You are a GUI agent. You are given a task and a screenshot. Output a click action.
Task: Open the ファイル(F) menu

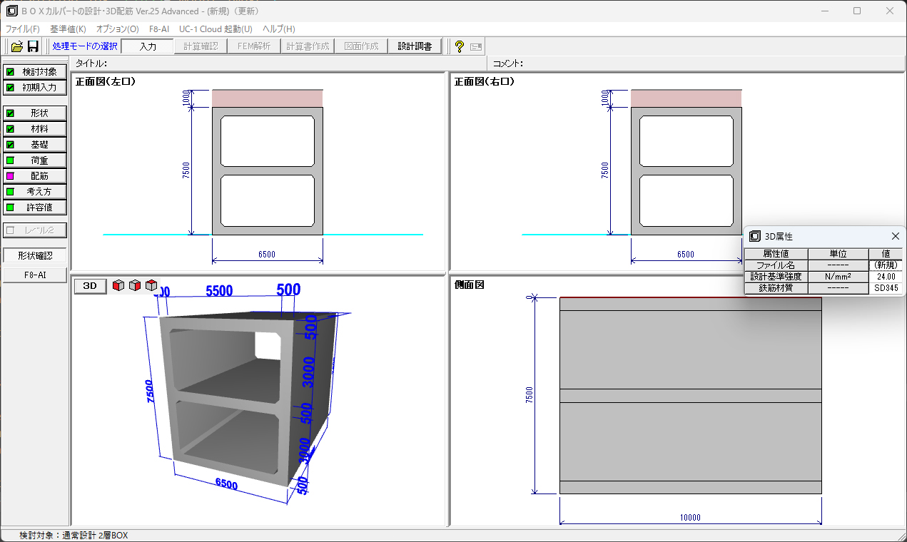coord(23,29)
